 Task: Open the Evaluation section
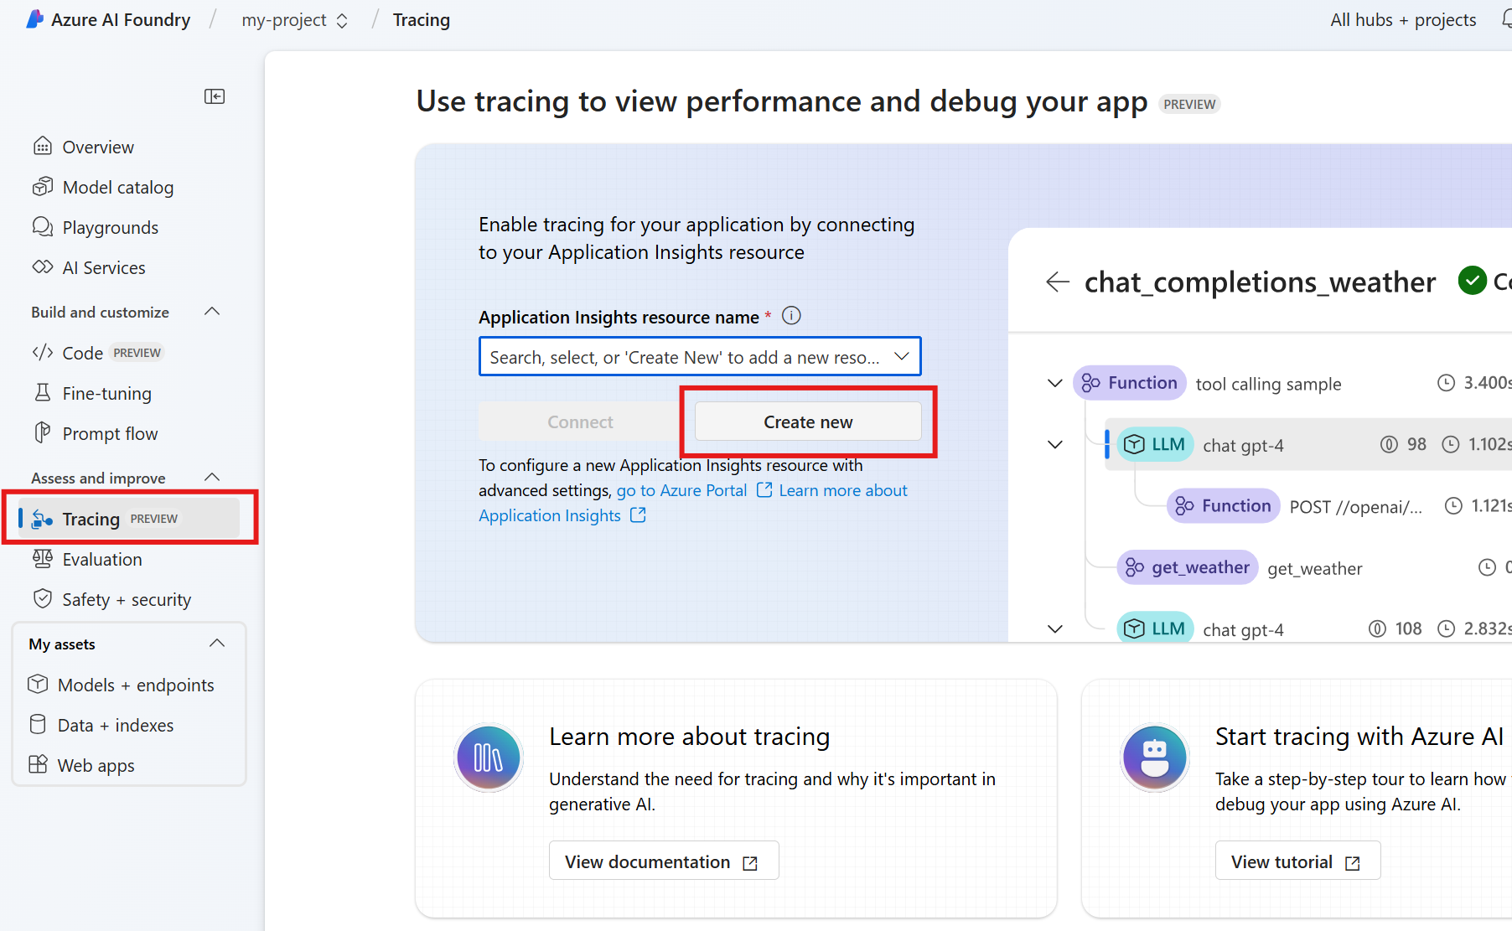pyautogui.click(x=102, y=558)
